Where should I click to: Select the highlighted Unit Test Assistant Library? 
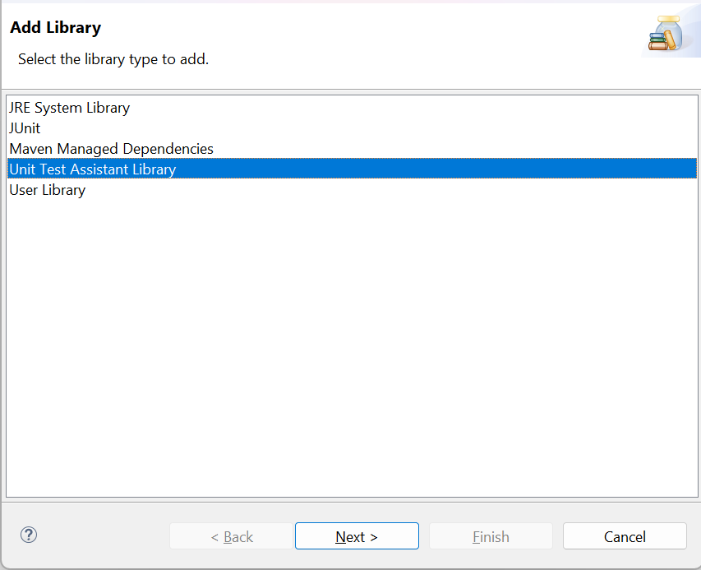pos(352,169)
